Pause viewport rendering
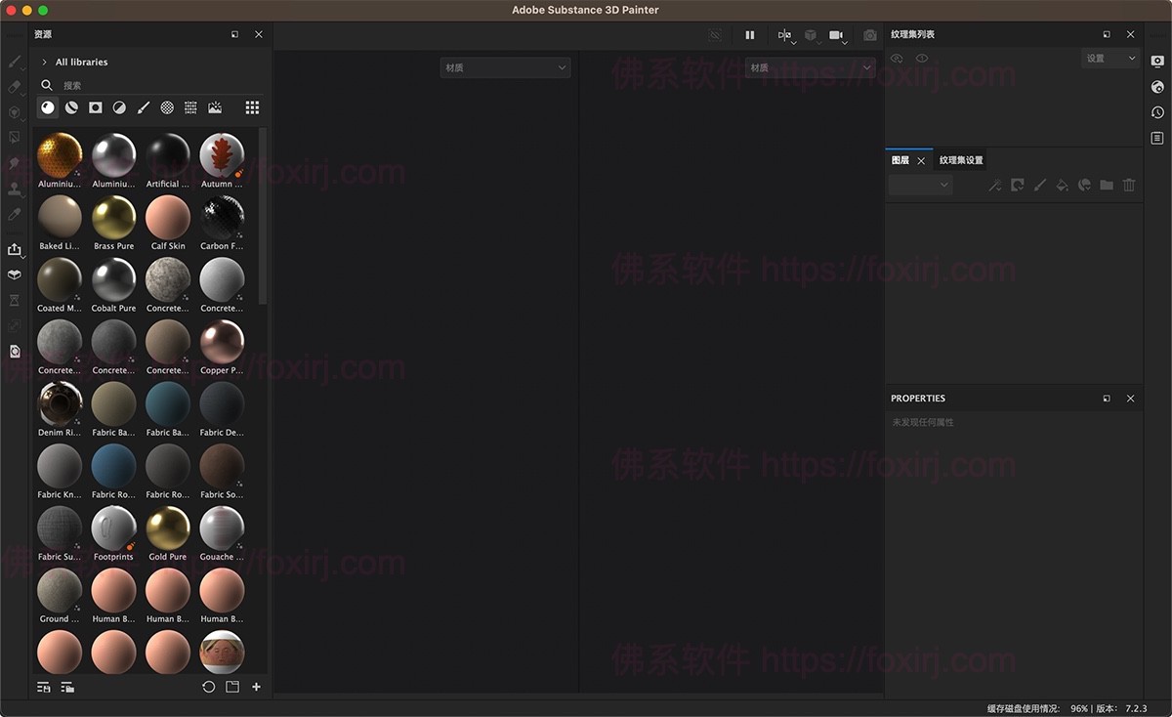1172x717 pixels. point(750,35)
